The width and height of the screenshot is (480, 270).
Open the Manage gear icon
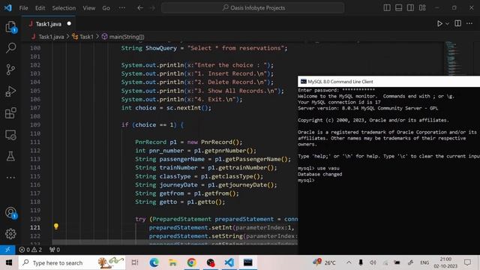click(10, 234)
